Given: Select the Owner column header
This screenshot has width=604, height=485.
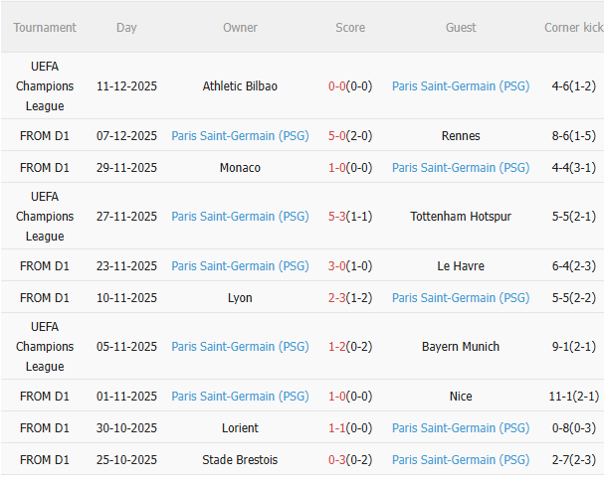Looking at the screenshot, I should tap(240, 28).
